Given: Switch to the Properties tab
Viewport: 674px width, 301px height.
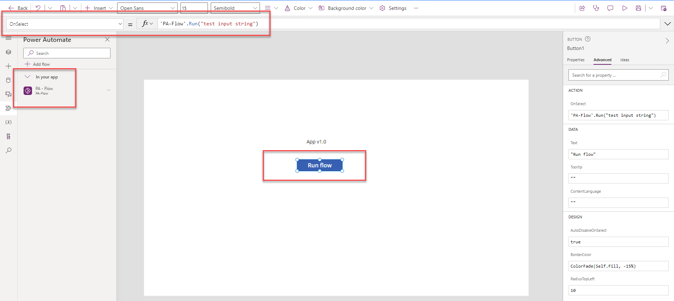Looking at the screenshot, I should click(576, 60).
